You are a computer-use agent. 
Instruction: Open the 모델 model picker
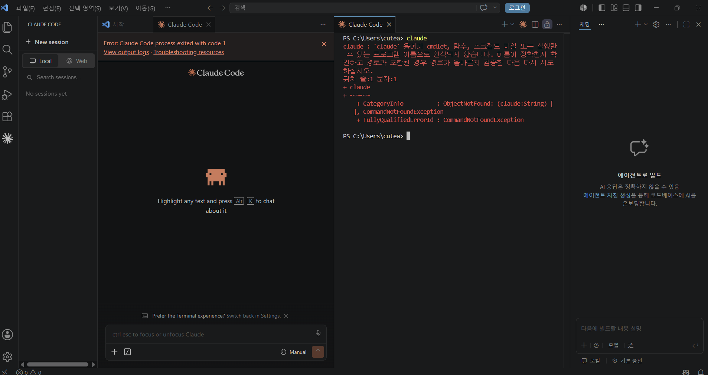point(613,345)
